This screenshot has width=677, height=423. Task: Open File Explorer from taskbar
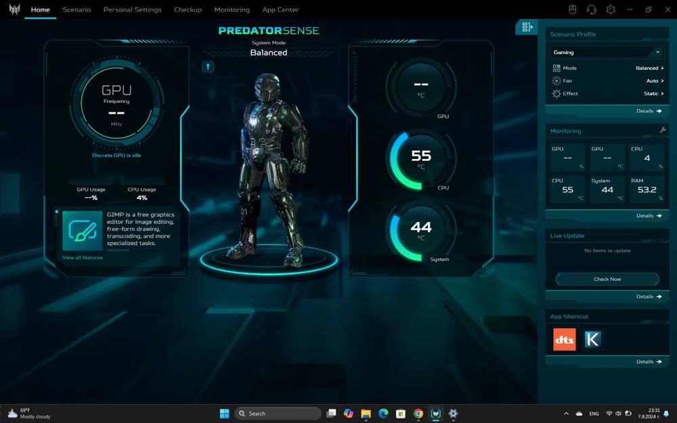366,414
